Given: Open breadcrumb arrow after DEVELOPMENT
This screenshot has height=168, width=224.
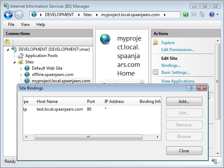Looking at the screenshot, I should [79, 15].
